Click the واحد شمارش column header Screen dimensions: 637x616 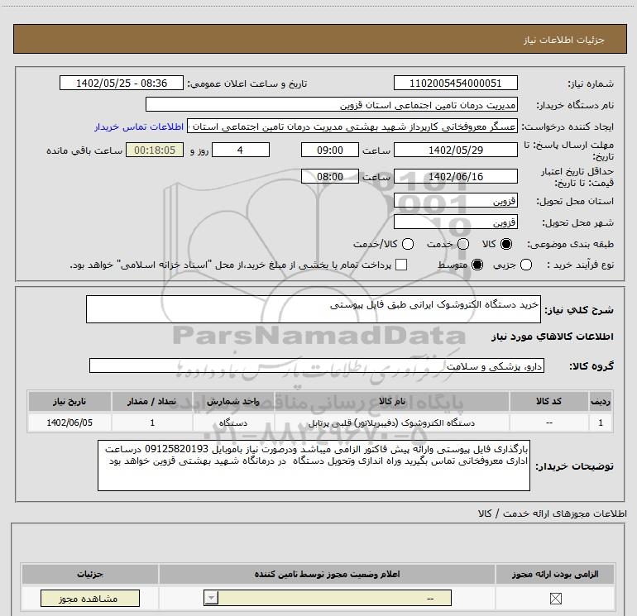click(x=233, y=401)
